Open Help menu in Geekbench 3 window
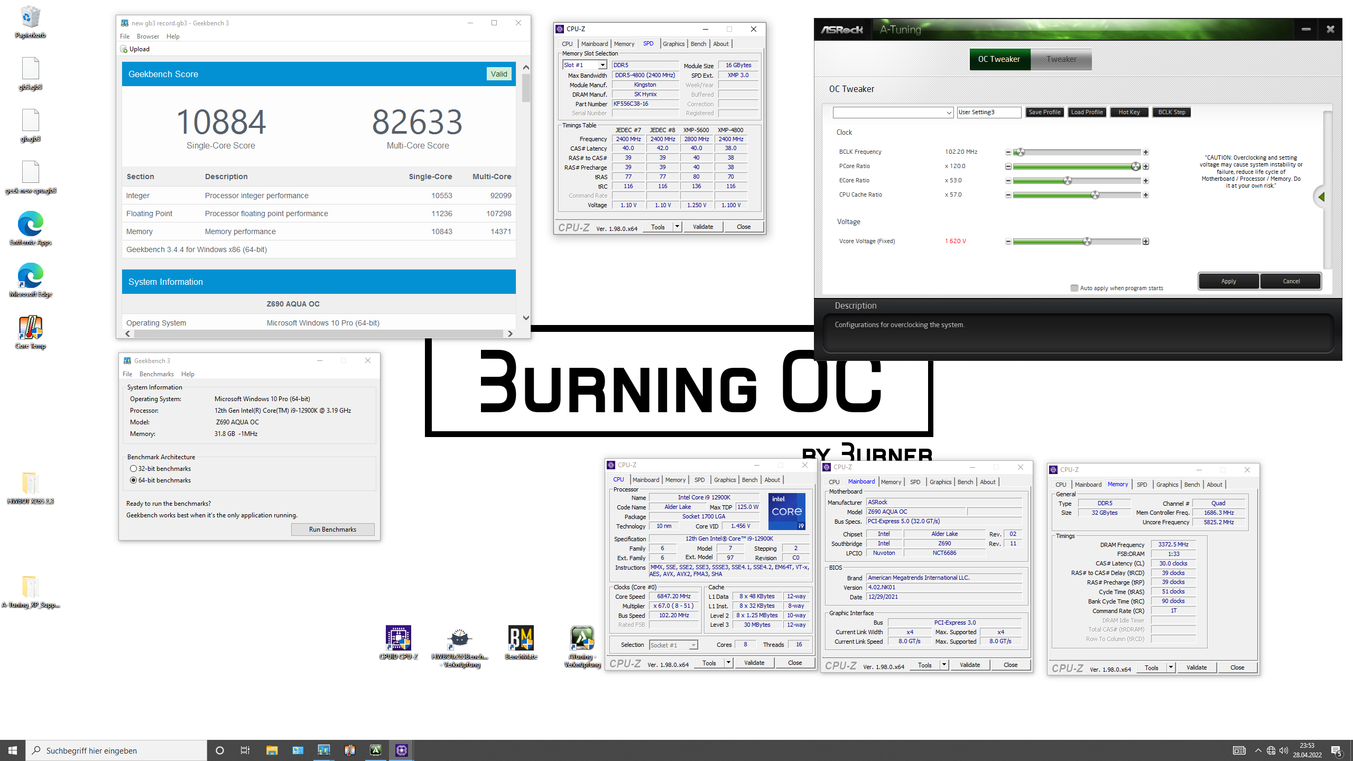The image size is (1353, 761). [187, 374]
